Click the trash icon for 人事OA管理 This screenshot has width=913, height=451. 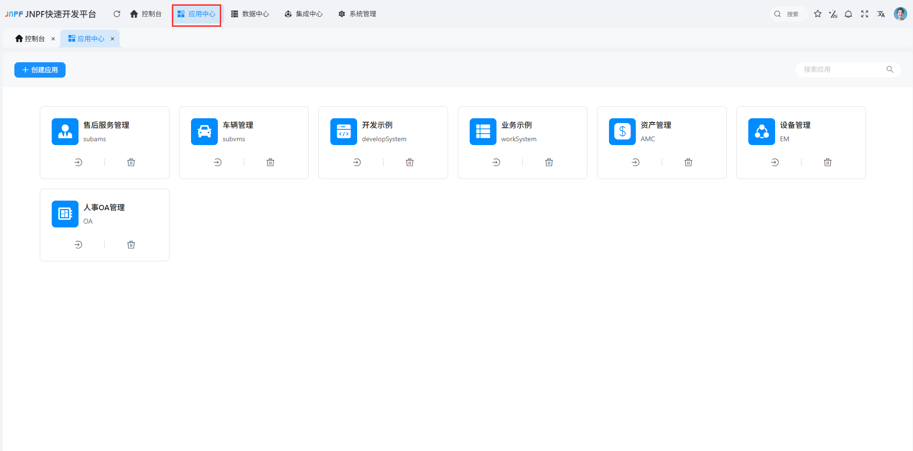[131, 245]
